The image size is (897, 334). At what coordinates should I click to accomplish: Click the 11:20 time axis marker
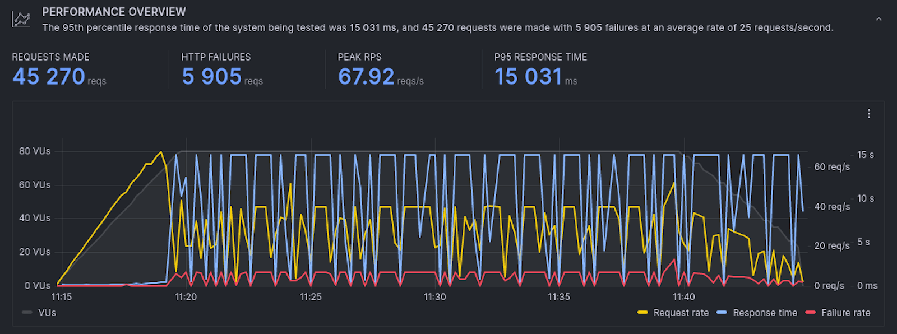(186, 297)
